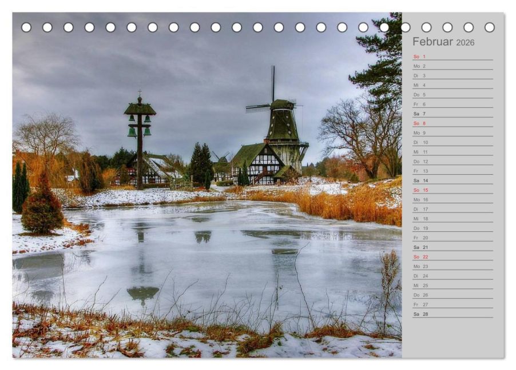Viewport: 516px width, 370px height.
Task: Select the 'Mo 16' date row
Action: pos(453,199)
